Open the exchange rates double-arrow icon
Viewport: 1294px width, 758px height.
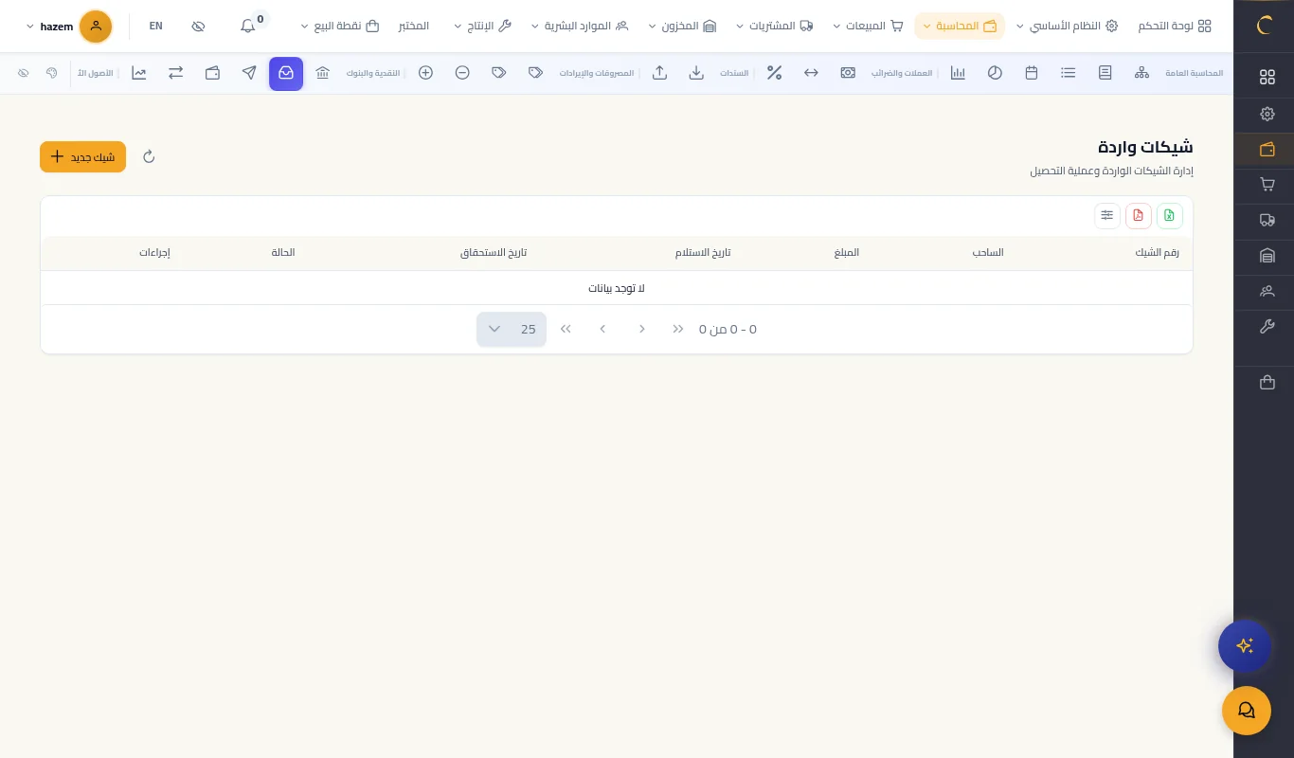811,73
